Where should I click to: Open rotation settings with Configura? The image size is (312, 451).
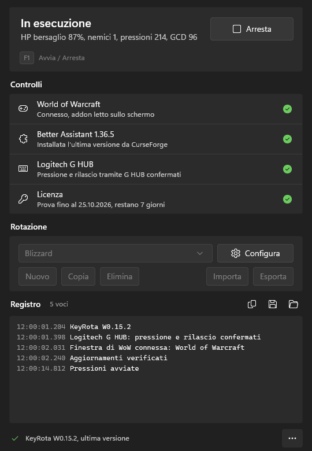coord(255,253)
